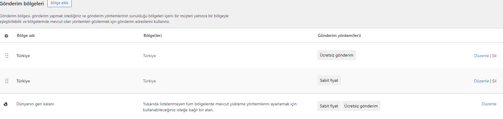Open the Dünyanın geri kalanı zone name

point(35,104)
